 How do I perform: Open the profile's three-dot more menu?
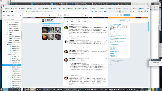129,21
